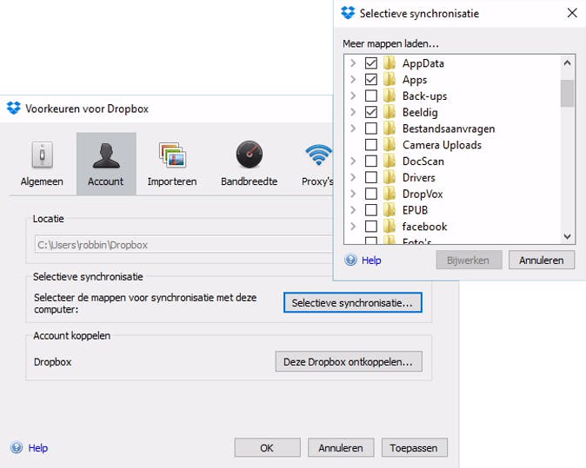Check the Bestandsaanvragen checkbox

[370, 129]
